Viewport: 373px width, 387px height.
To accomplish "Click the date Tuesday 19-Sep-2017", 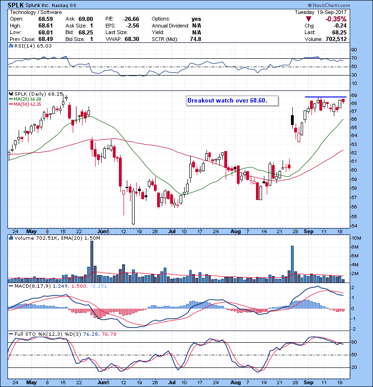I will 321,12.
